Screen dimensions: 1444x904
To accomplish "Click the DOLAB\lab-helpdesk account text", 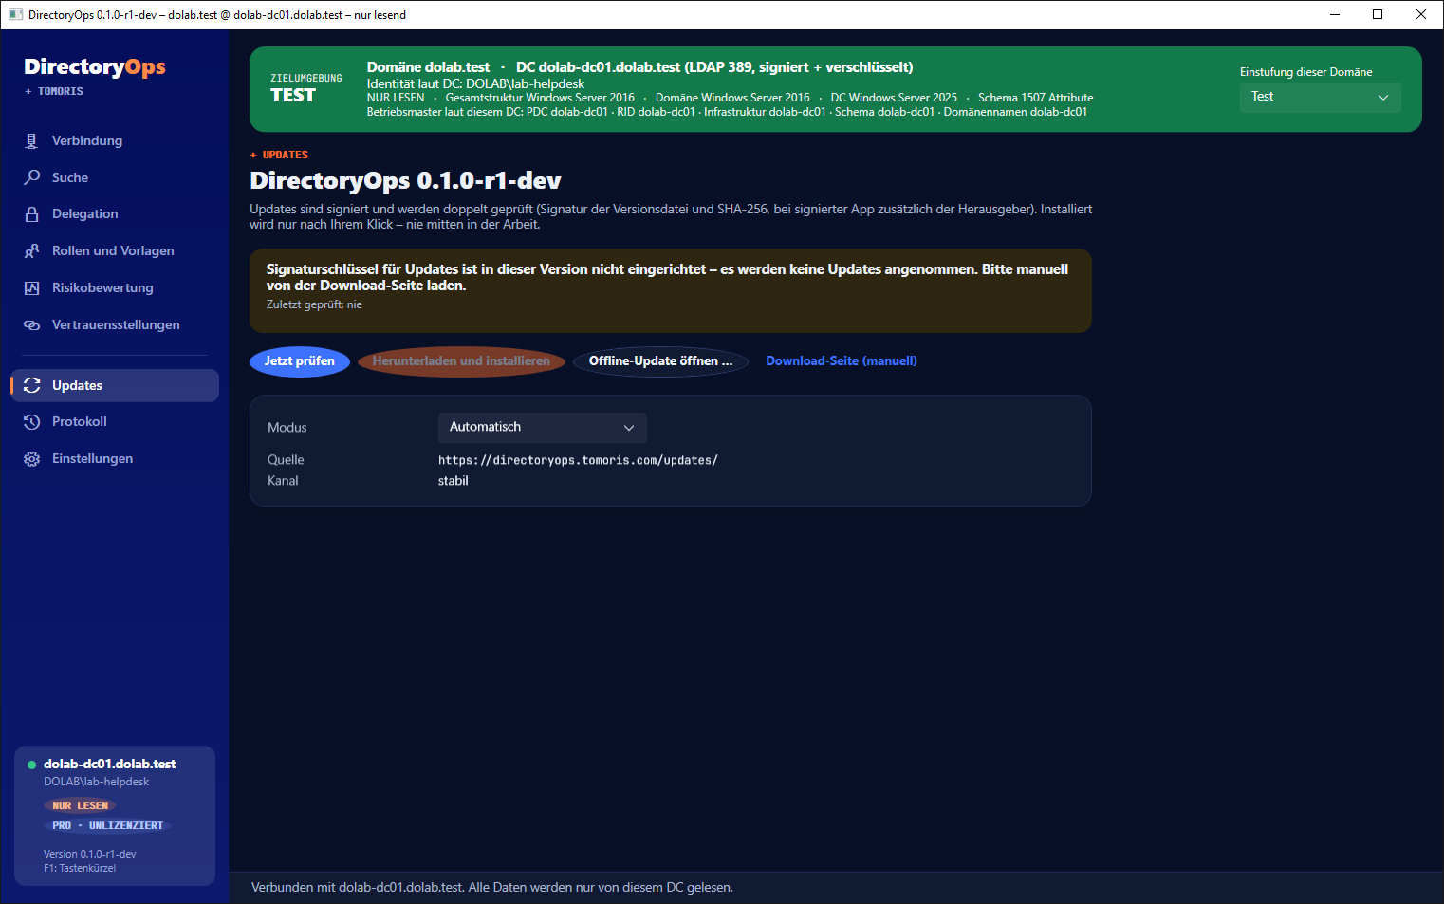I will point(96,782).
